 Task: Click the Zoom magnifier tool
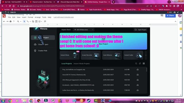(18, 21)
